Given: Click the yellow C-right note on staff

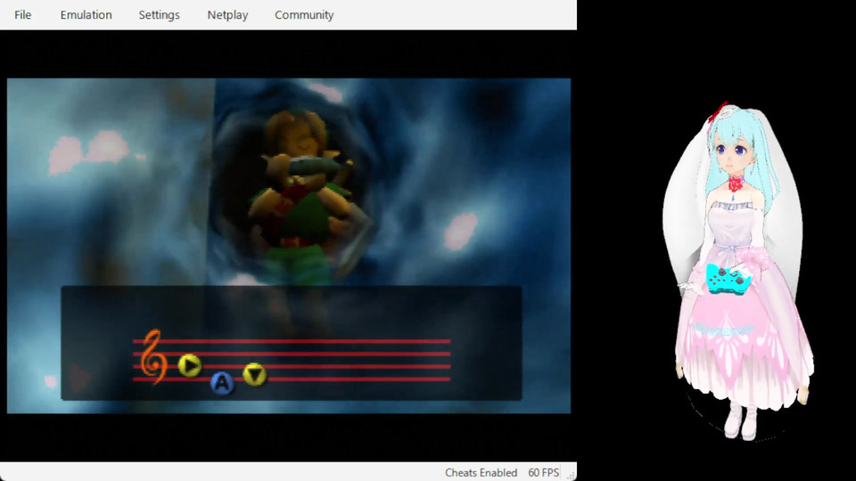Looking at the screenshot, I should pyautogui.click(x=189, y=365).
